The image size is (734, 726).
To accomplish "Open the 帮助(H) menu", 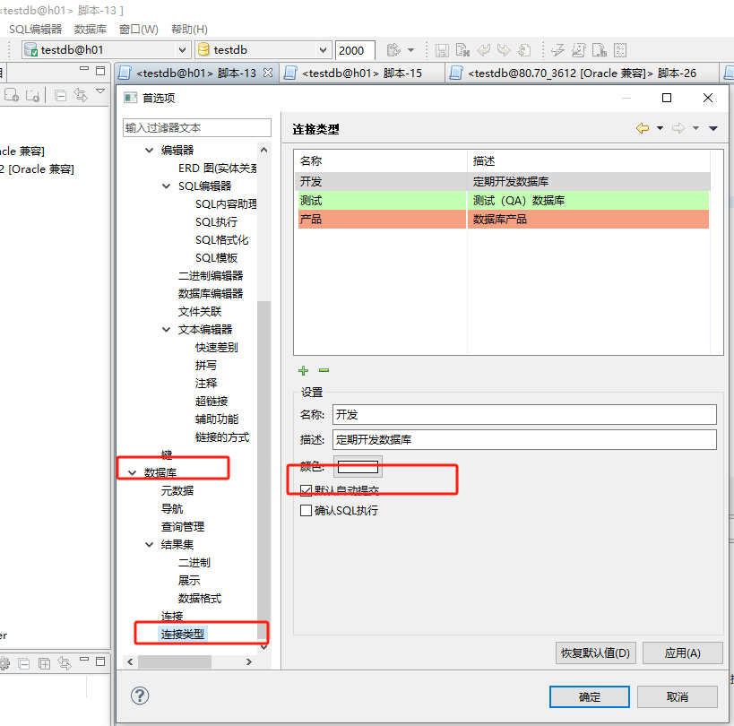I will coord(190,29).
